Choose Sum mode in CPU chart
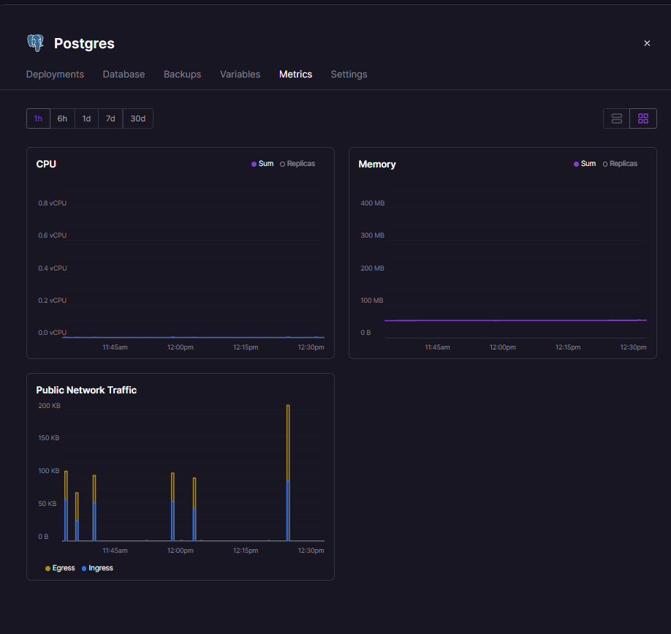Image resolution: width=671 pixels, height=634 pixels. click(262, 164)
